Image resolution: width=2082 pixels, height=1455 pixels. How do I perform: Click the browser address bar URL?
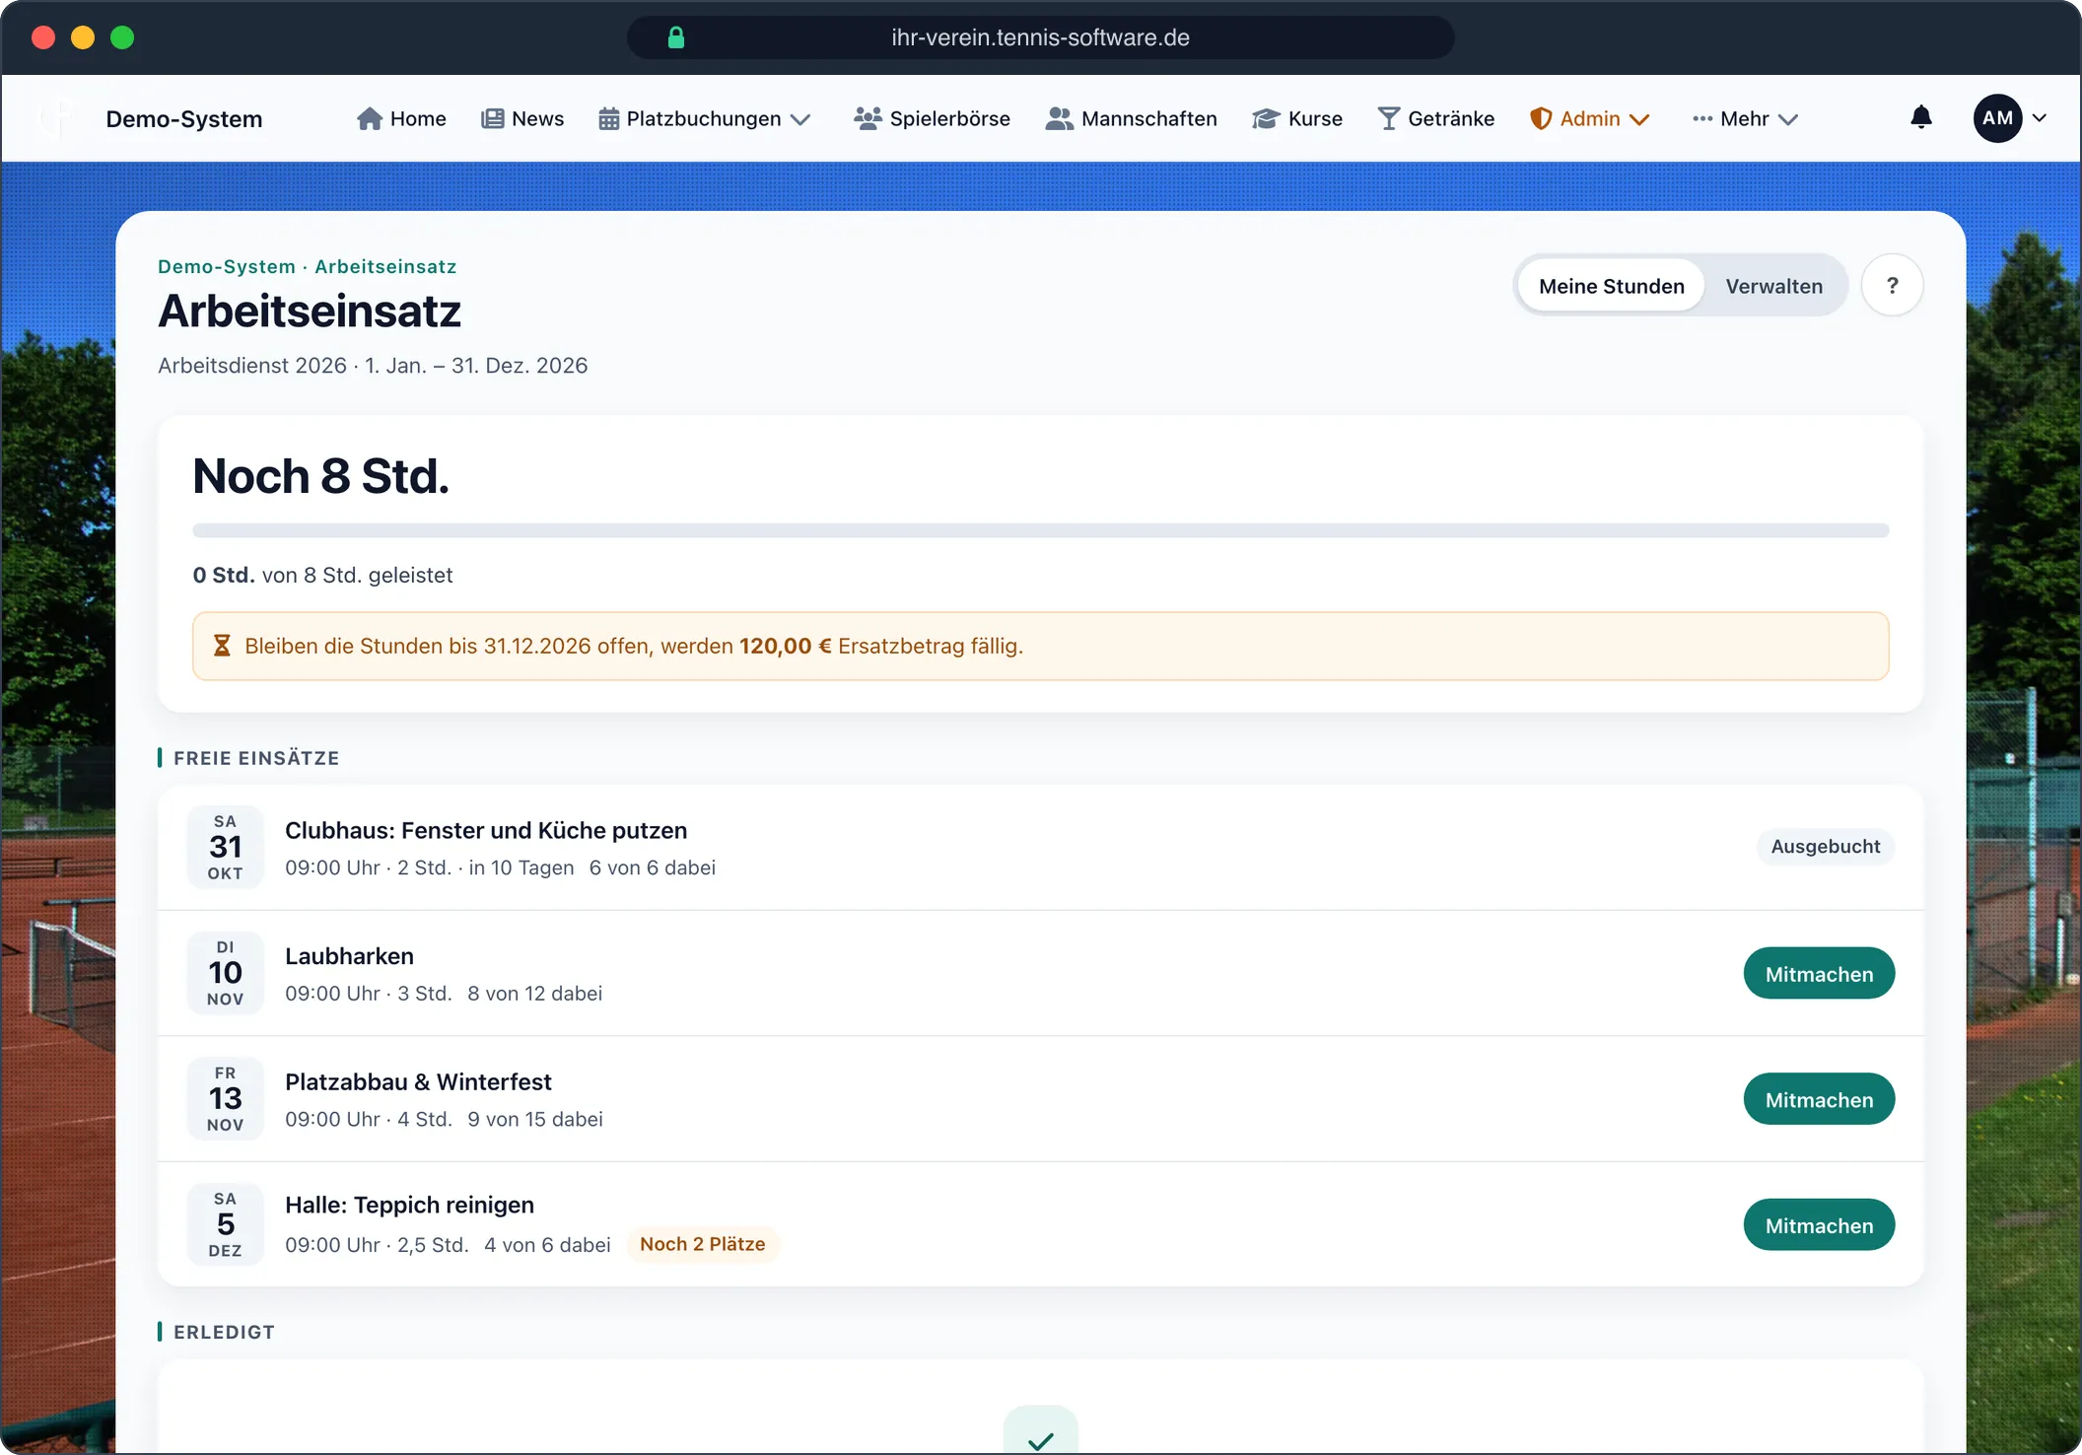point(1041,37)
